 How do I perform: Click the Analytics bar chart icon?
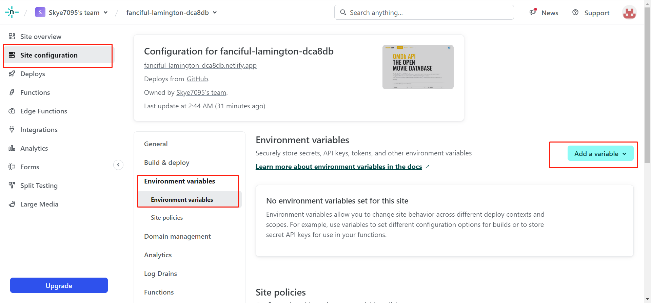[x=12, y=148]
